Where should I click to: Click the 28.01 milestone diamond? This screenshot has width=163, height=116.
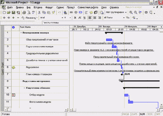point(122,74)
